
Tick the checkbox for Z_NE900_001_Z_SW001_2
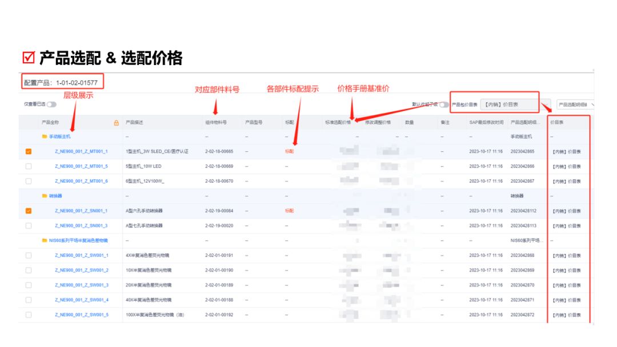point(29,271)
